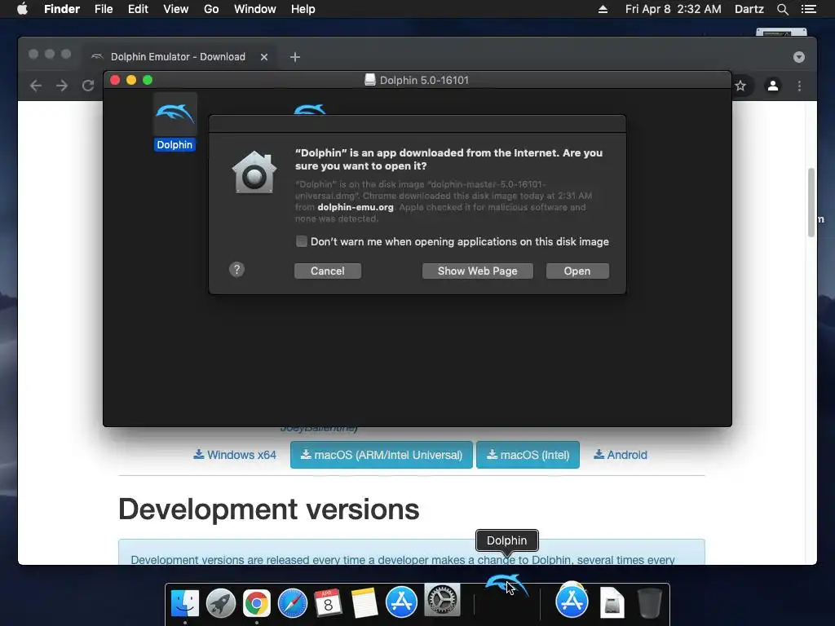Open the Edit menu
Viewport: 835px width, 626px height.
point(138,9)
